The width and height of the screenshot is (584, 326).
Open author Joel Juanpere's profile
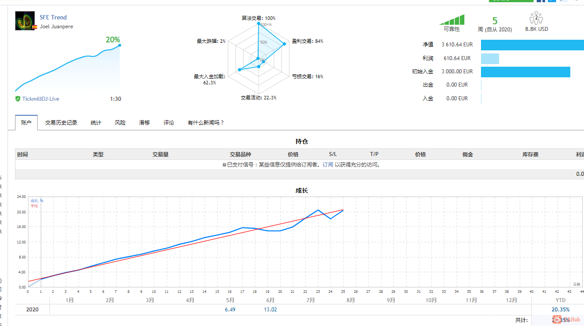(x=57, y=27)
